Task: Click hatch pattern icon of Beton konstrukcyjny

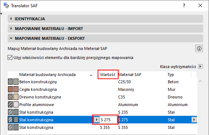Action: [x=10, y=82]
